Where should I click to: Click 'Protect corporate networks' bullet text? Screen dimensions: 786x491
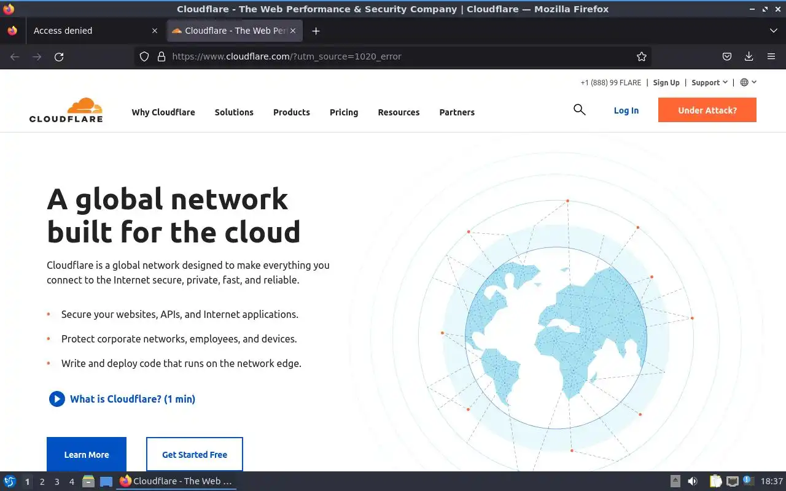click(x=179, y=339)
